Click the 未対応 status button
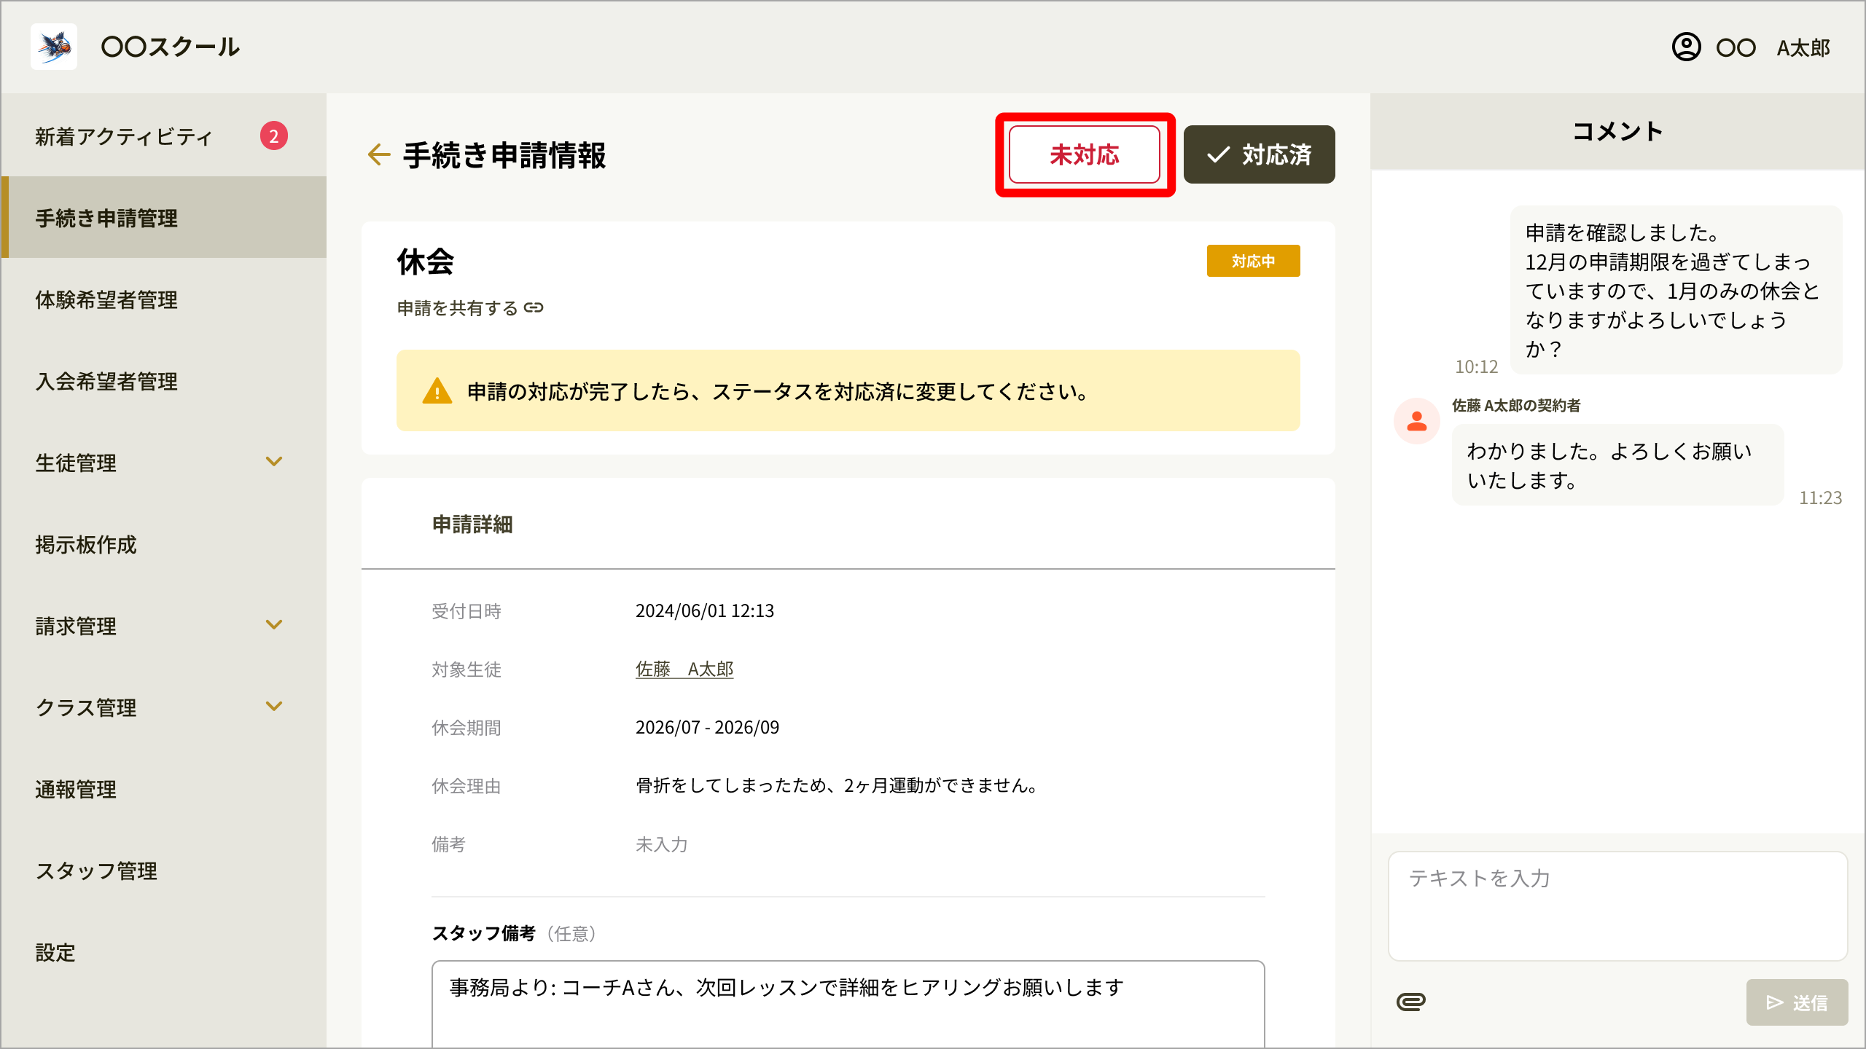Viewport: 1866px width, 1049px height. [1085, 154]
